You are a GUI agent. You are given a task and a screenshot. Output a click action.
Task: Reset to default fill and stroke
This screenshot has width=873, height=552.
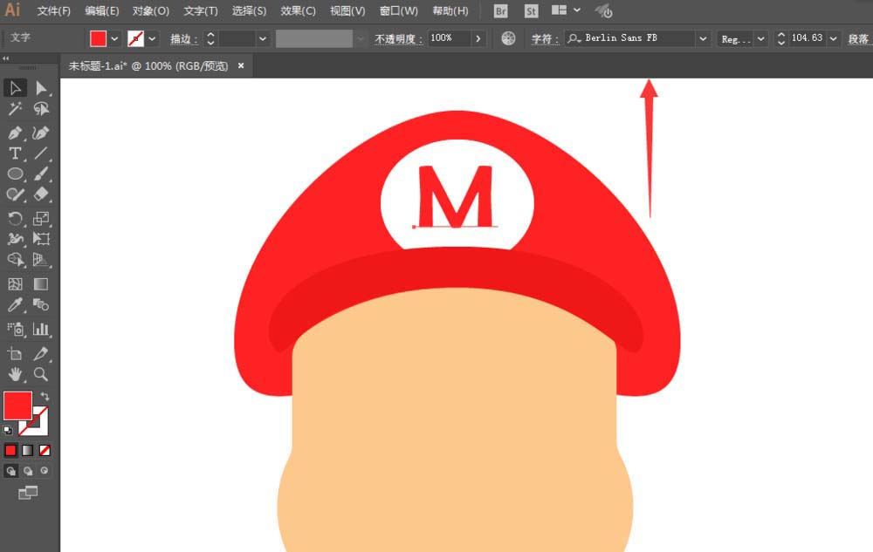point(8,430)
